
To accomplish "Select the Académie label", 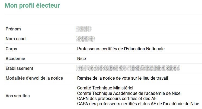I will tap(15, 58).
